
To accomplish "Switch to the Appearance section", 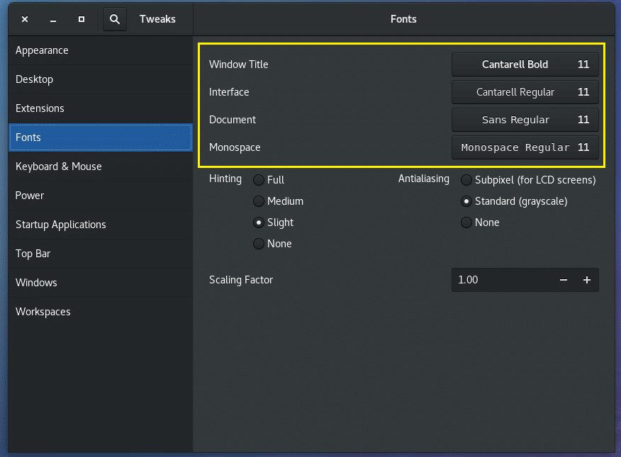I will tap(41, 50).
